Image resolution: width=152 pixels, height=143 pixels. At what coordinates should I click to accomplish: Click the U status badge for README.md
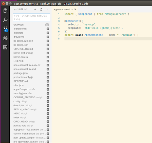[x=48, y=81]
